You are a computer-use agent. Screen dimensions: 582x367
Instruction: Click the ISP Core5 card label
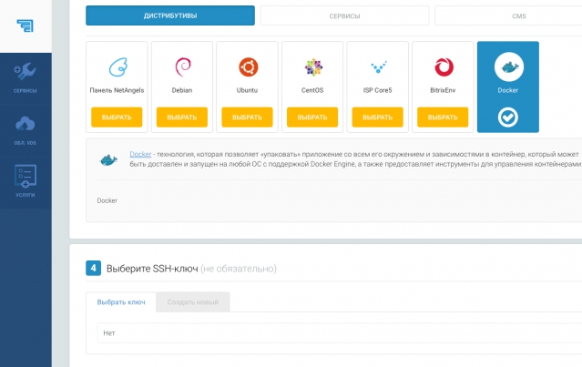(x=377, y=90)
